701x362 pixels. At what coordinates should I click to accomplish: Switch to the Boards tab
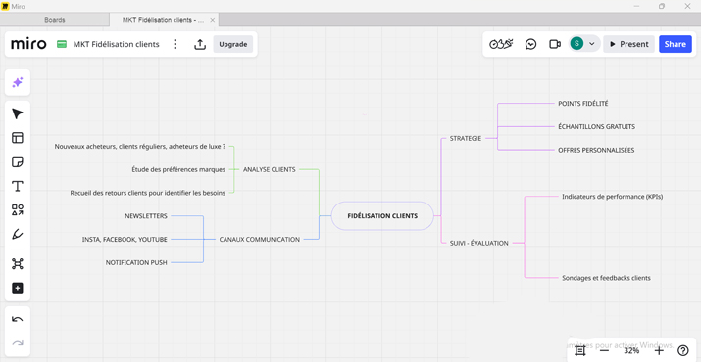[55, 20]
